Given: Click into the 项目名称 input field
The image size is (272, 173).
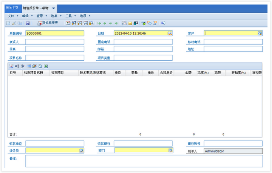Looking at the screenshot, I should 55,58.
